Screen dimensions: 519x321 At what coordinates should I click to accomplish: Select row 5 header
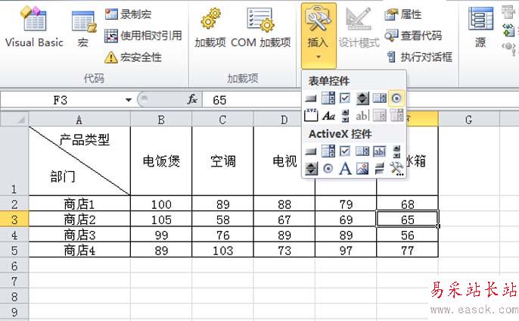14,250
